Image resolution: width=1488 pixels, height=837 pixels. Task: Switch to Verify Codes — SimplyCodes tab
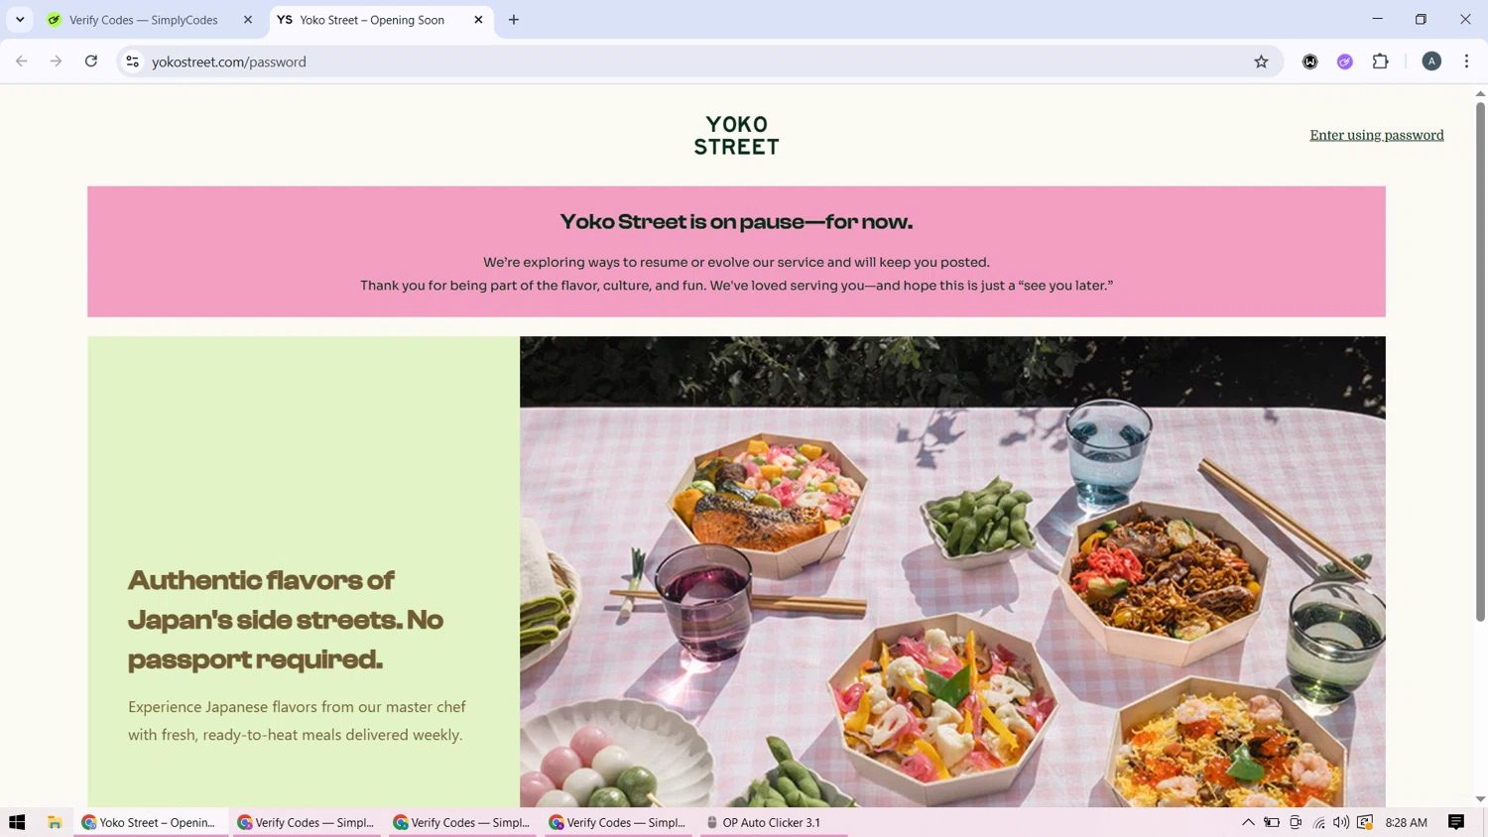pyautogui.click(x=143, y=20)
